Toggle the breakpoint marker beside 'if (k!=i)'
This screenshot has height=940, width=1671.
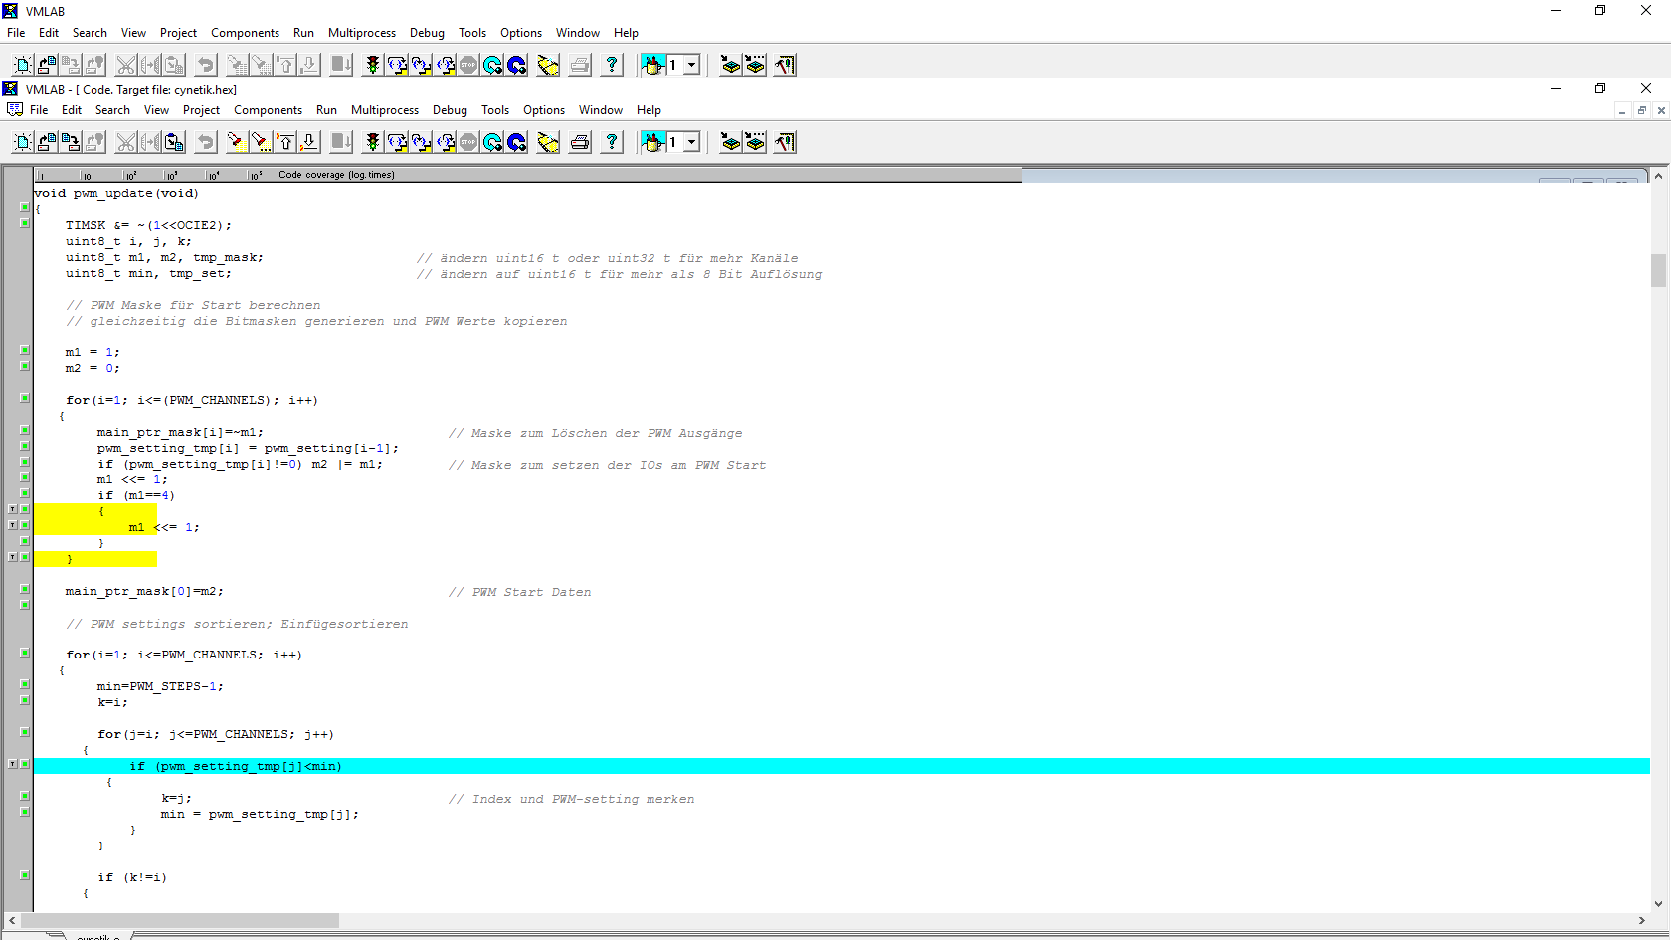[x=25, y=875]
